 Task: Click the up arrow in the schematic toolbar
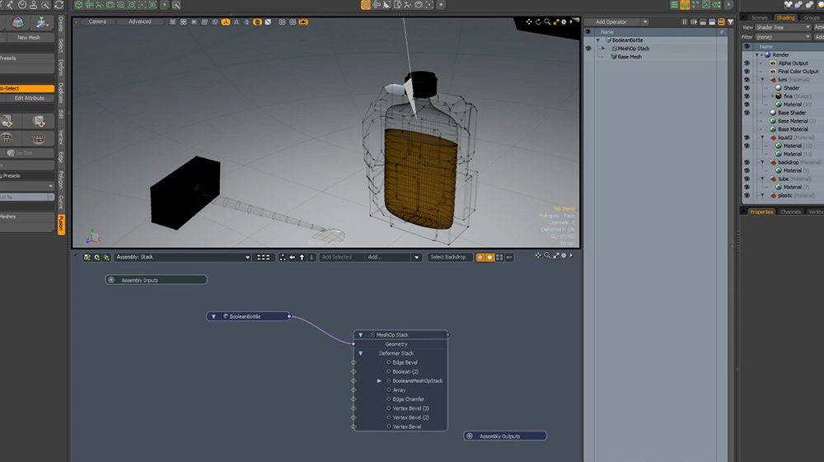tap(302, 257)
